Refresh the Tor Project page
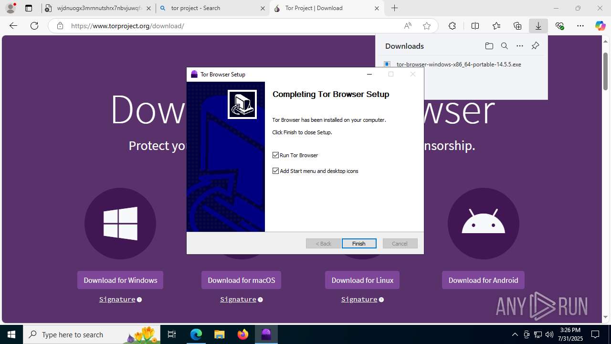 tap(34, 26)
